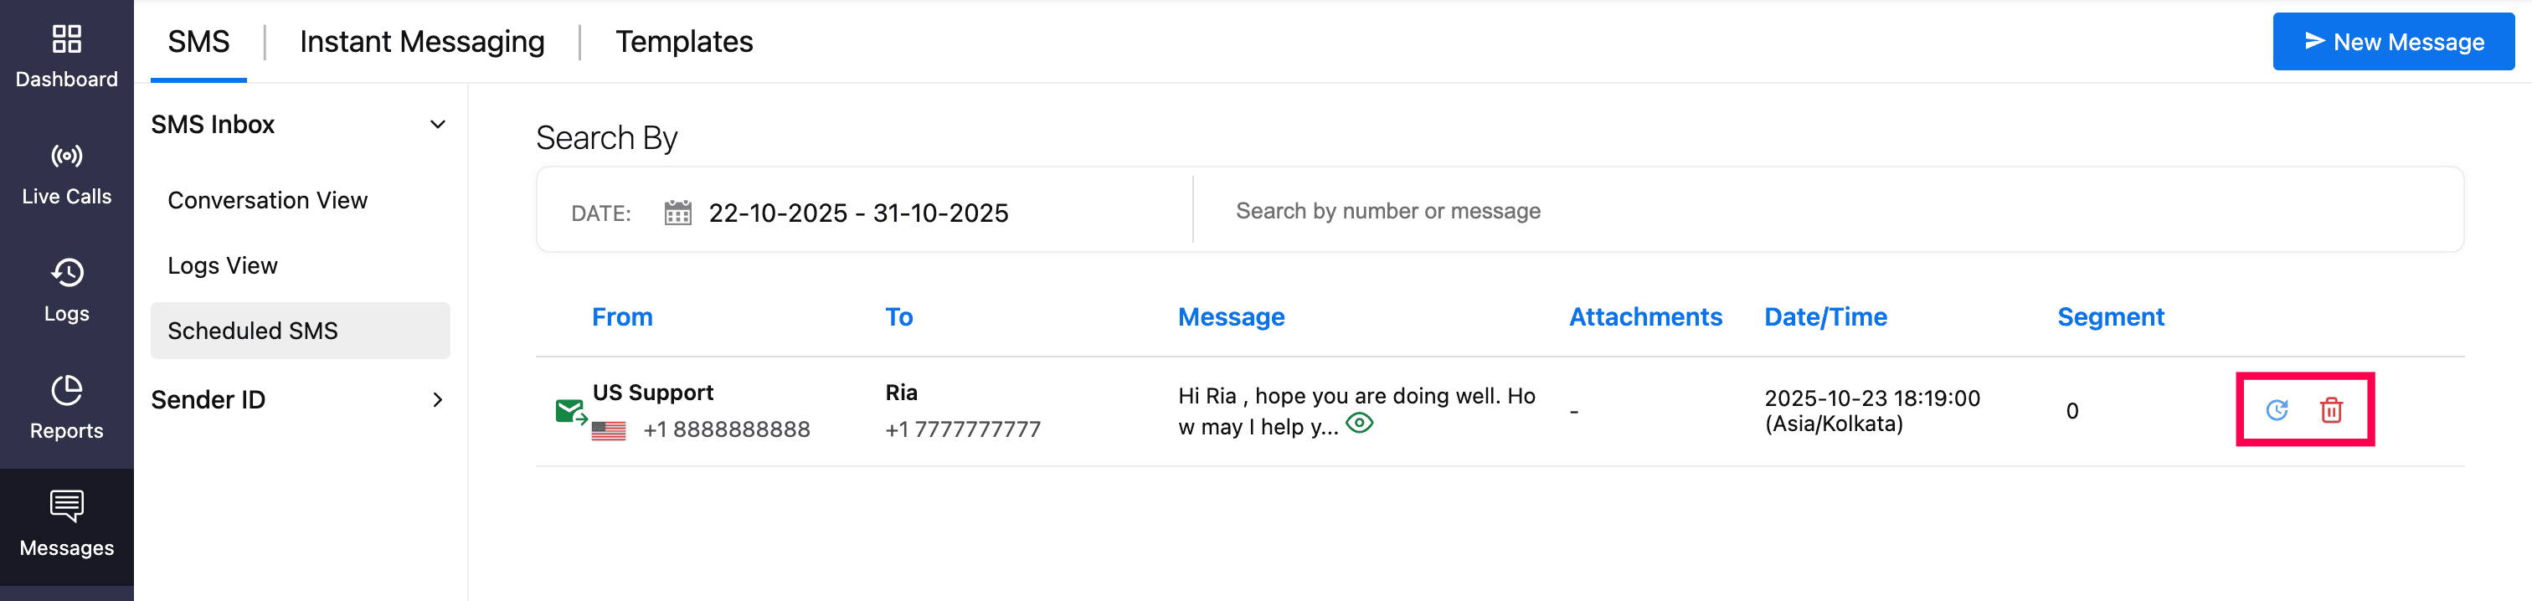Go to Logs in the sidebar
Screen dimensions: 2532x601
pyautogui.click(x=66, y=290)
